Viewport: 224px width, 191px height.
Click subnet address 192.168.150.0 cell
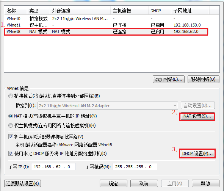coord(187,25)
